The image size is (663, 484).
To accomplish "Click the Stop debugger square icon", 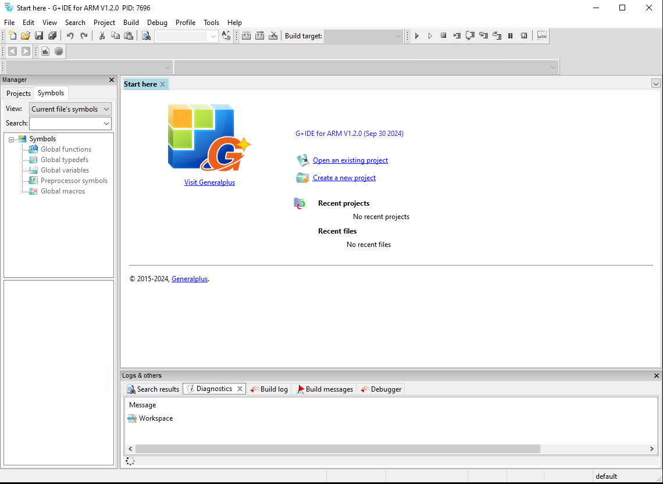I will pos(443,36).
